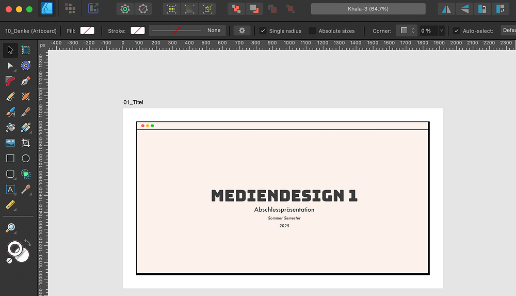516x296 pixels.
Task: Click rotate counter-clockwise icon
Action: pyautogui.click(x=482, y=9)
